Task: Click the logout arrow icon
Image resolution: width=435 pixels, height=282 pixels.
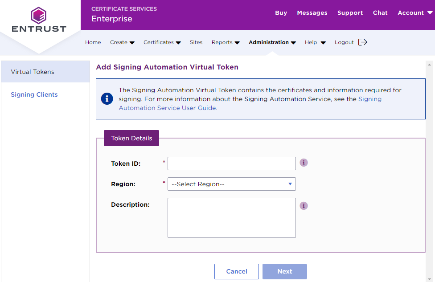Action: click(x=363, y=42)
